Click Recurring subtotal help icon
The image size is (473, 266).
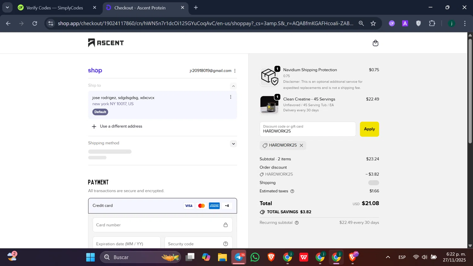[297, 223]
